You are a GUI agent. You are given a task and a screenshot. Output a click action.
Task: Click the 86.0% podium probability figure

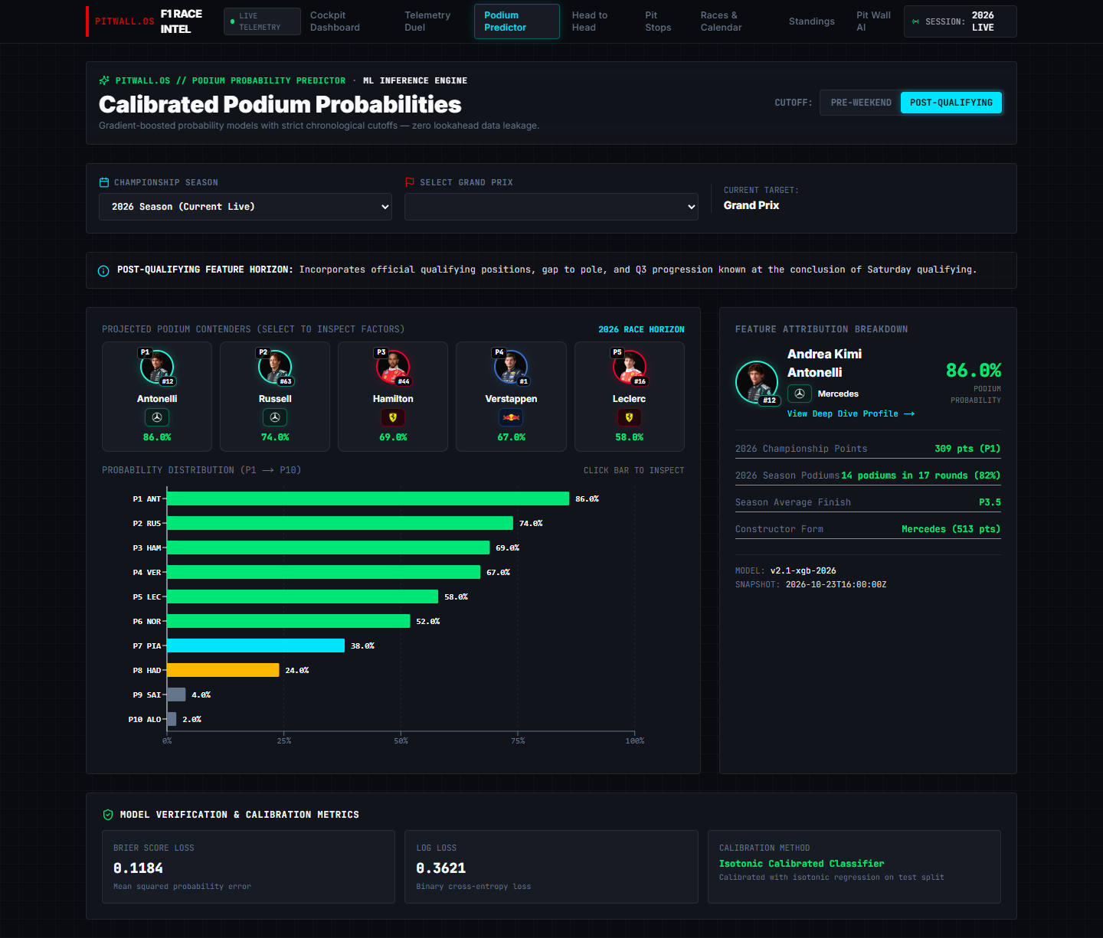pos(974,371)
